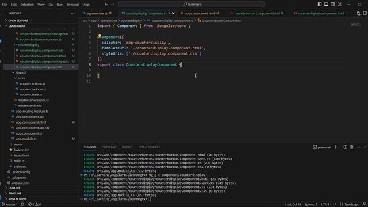The width and height of the screenshot is (368, 207).
Task: Open Explorer more actions ellipsis
Action: pyautogui.click(x=73, y=13)
